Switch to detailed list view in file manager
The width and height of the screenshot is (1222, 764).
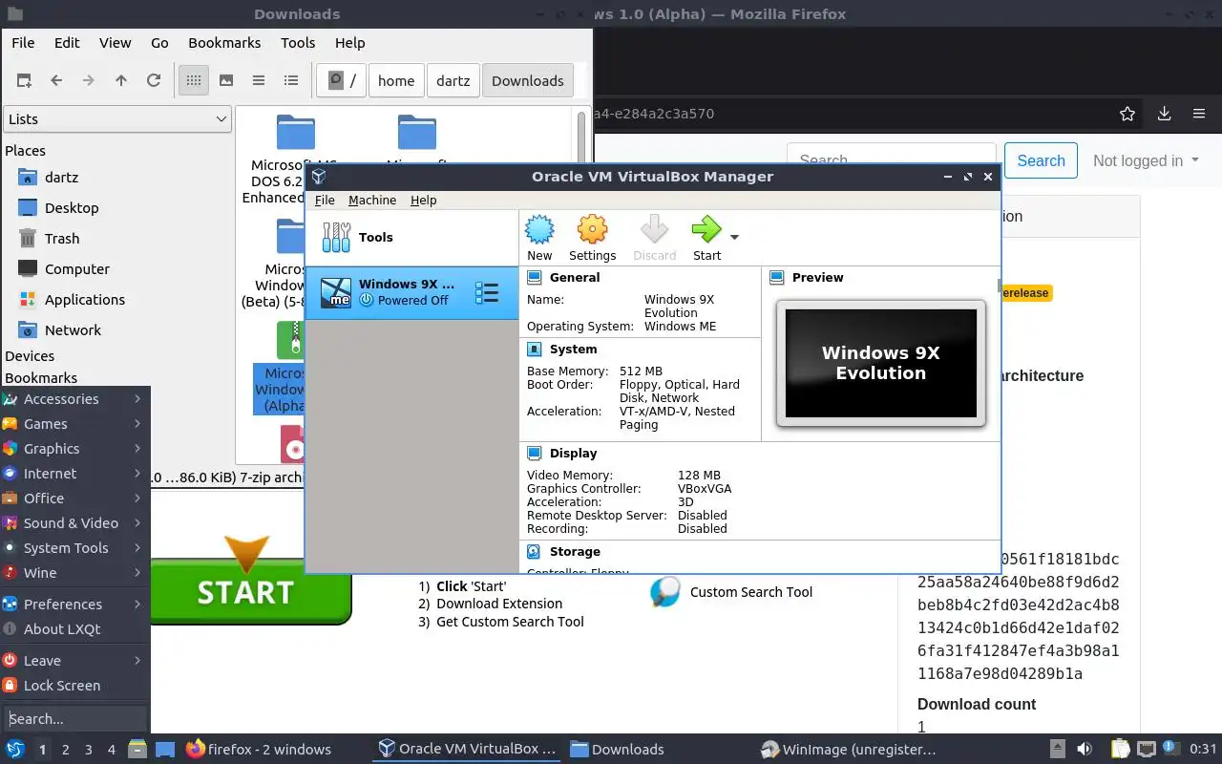point(291,81)
